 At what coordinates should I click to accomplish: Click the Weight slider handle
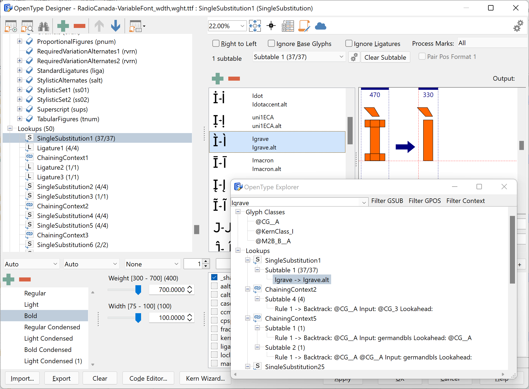(138, 290)
